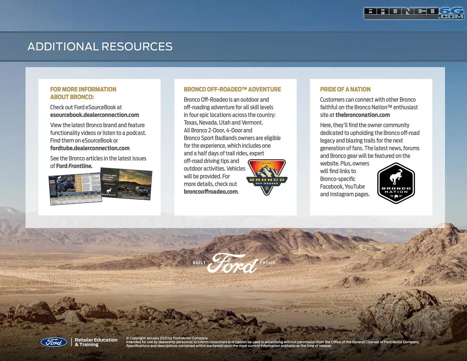Image resolution: width=467 pixels, height=361 pixels.
Task: Click the 'Facebook, YouTube' line
Action: coord(342,187)
